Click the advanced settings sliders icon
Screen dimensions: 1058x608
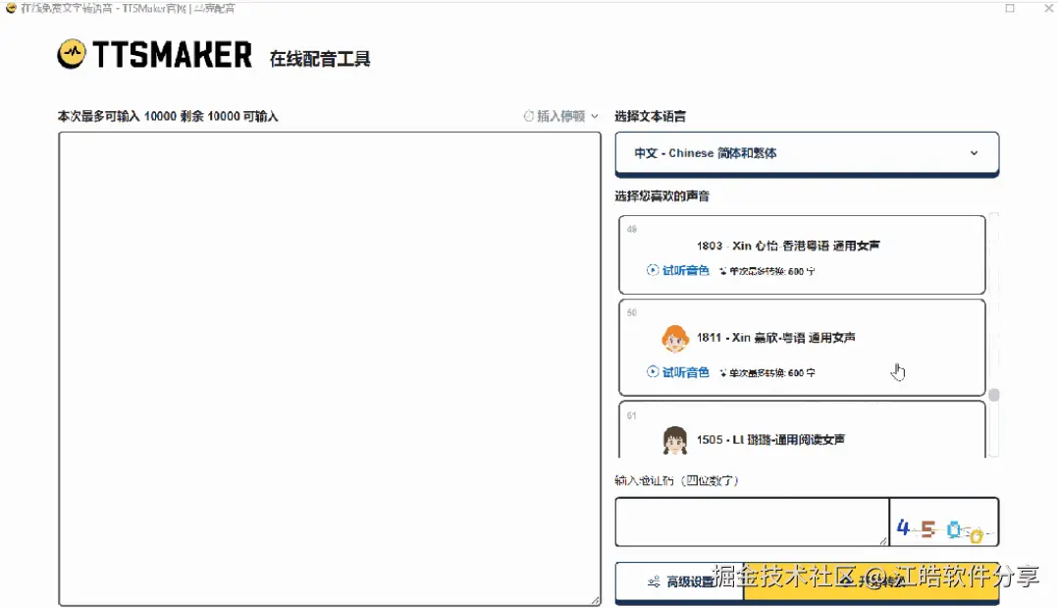click(x=654, y=581)
